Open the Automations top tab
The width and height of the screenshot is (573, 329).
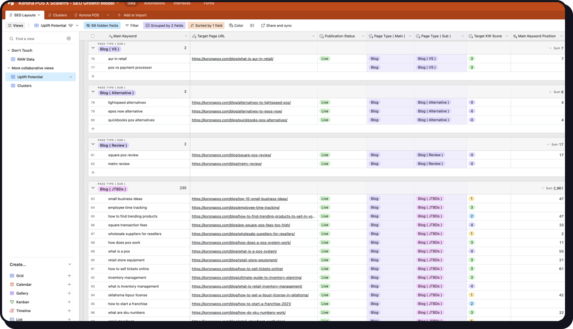click(x=154, y=3)
